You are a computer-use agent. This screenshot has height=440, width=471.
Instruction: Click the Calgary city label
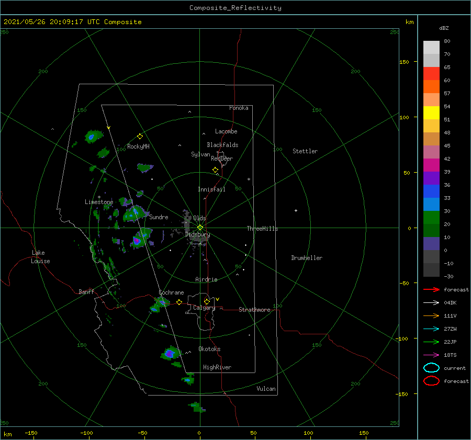[x=204, y=308]
